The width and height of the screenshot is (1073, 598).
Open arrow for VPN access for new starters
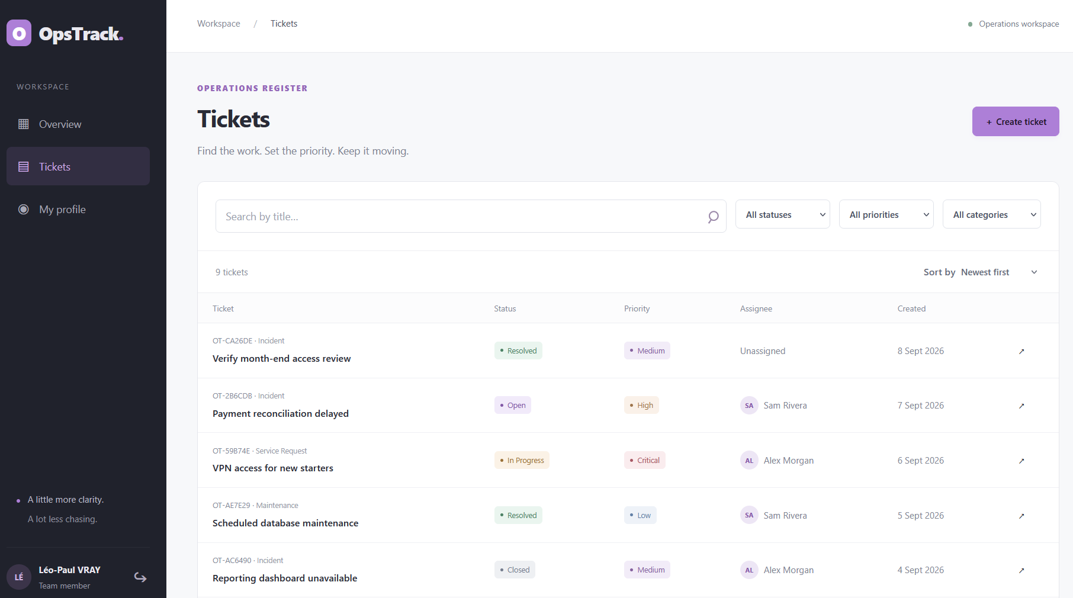[x=1021, y=461]
